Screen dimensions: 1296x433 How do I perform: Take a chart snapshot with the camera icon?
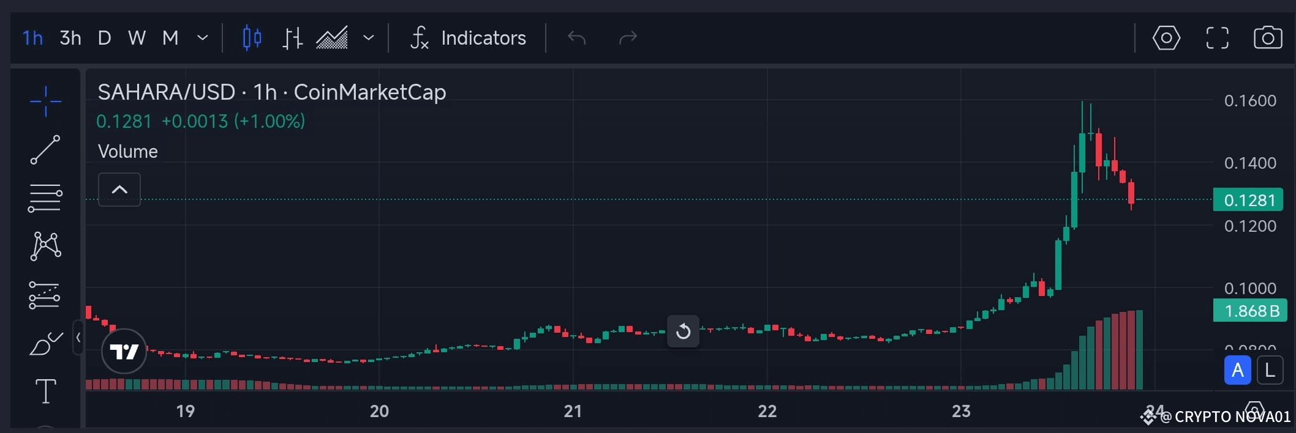(x=1267, y=37)
